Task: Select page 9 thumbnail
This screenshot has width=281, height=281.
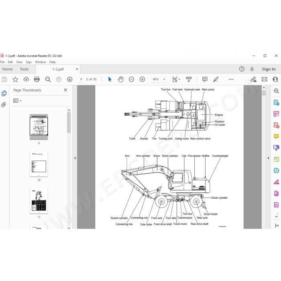Action: (39, 127)
